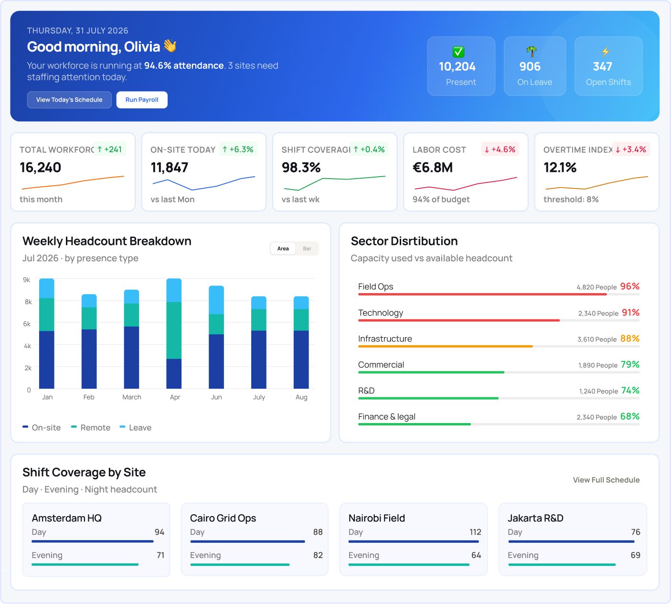
Task: Click Amsterdam HQ Evening shift bar
Action: 85,564
